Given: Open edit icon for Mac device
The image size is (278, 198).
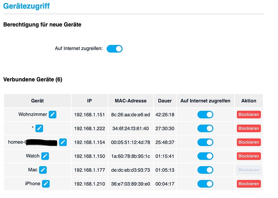Looking at the screenshot, I should pos(43,170).
